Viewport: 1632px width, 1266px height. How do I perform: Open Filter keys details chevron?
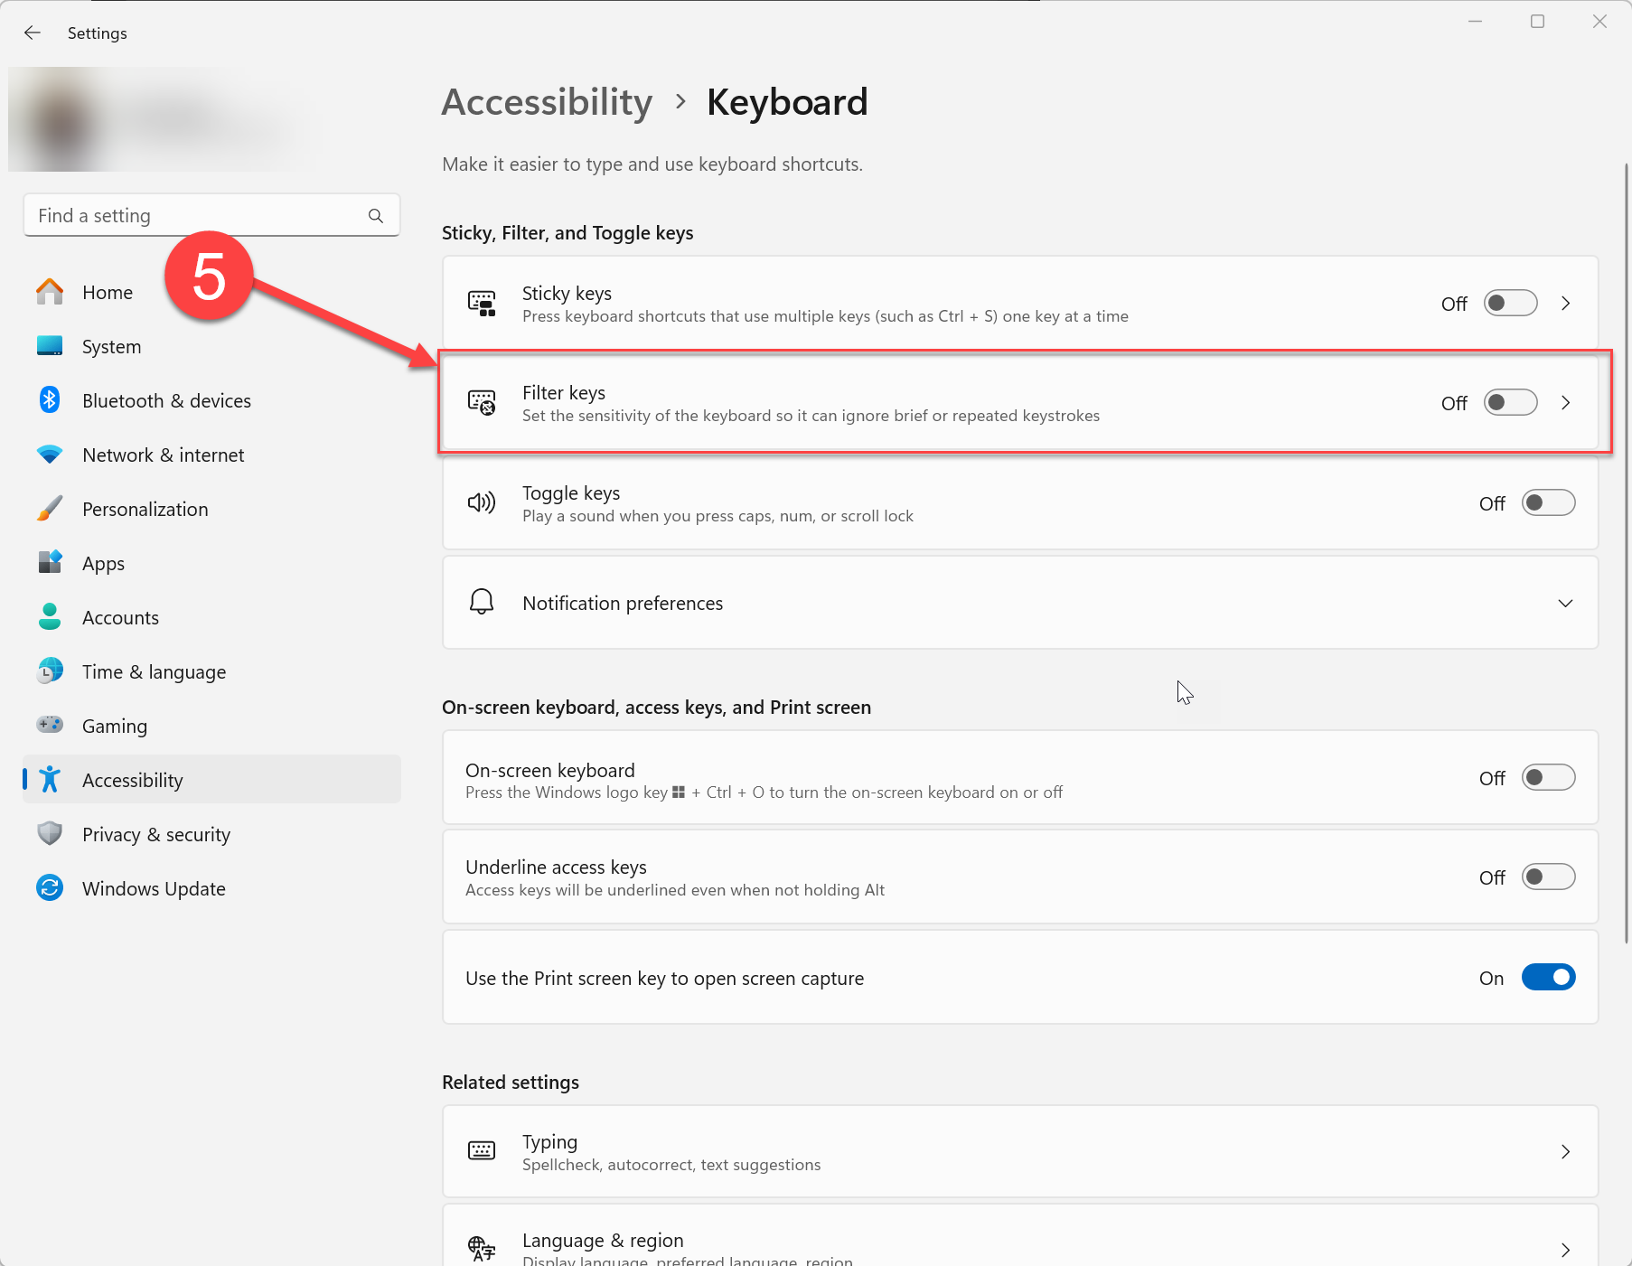[1566, 403]
